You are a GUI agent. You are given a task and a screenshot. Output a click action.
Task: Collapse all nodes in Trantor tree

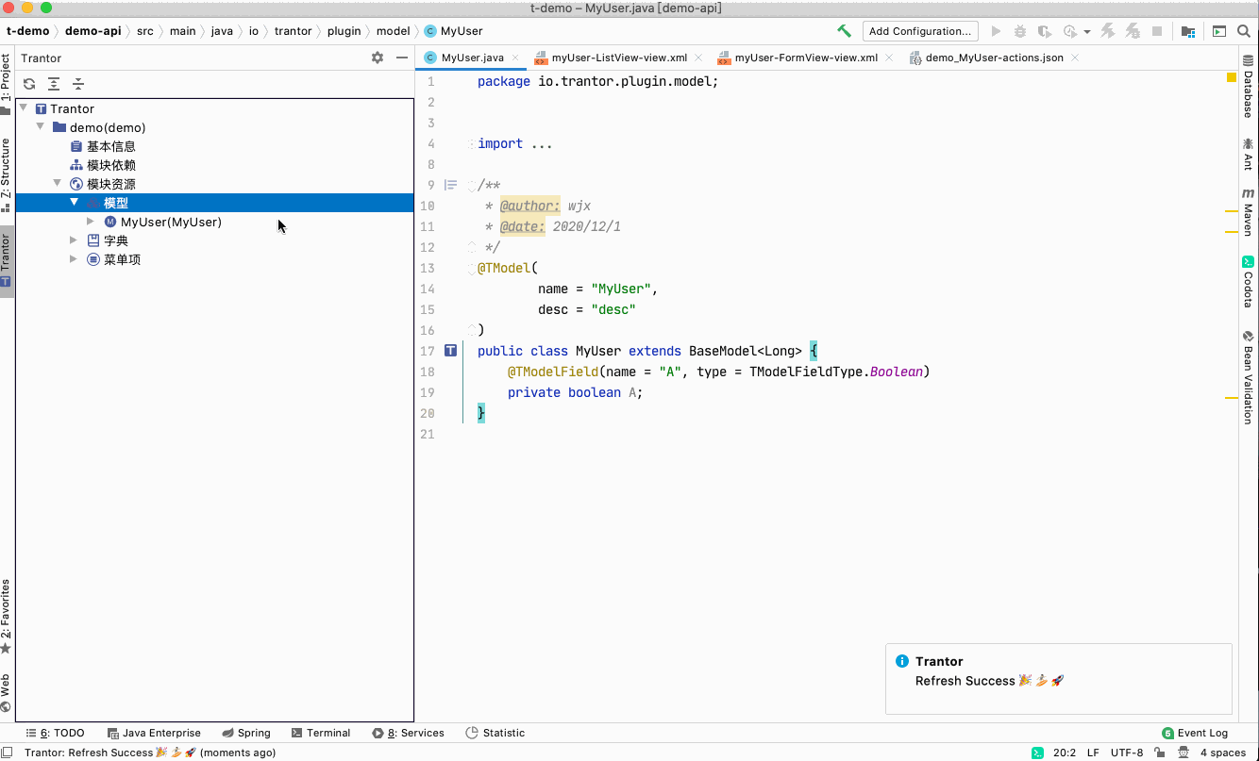[78, 84]
